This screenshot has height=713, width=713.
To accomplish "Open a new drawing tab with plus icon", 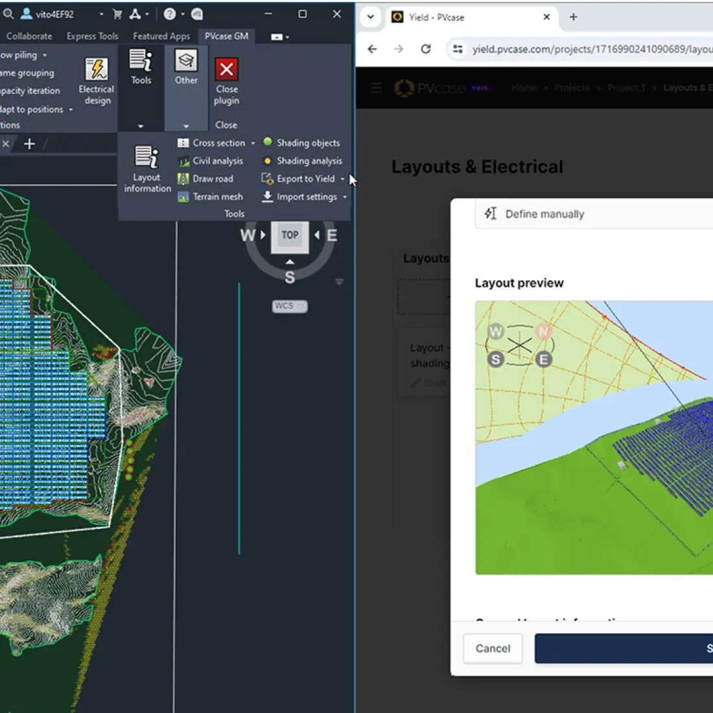I will coord(29,144).
